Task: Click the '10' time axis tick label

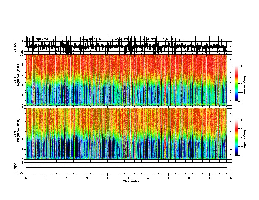Action: click(230, 178)
